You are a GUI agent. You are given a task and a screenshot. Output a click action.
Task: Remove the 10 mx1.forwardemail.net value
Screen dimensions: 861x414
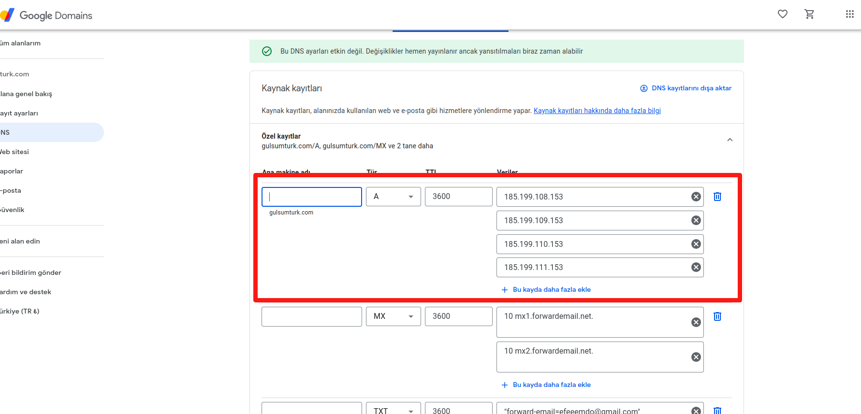696,322
